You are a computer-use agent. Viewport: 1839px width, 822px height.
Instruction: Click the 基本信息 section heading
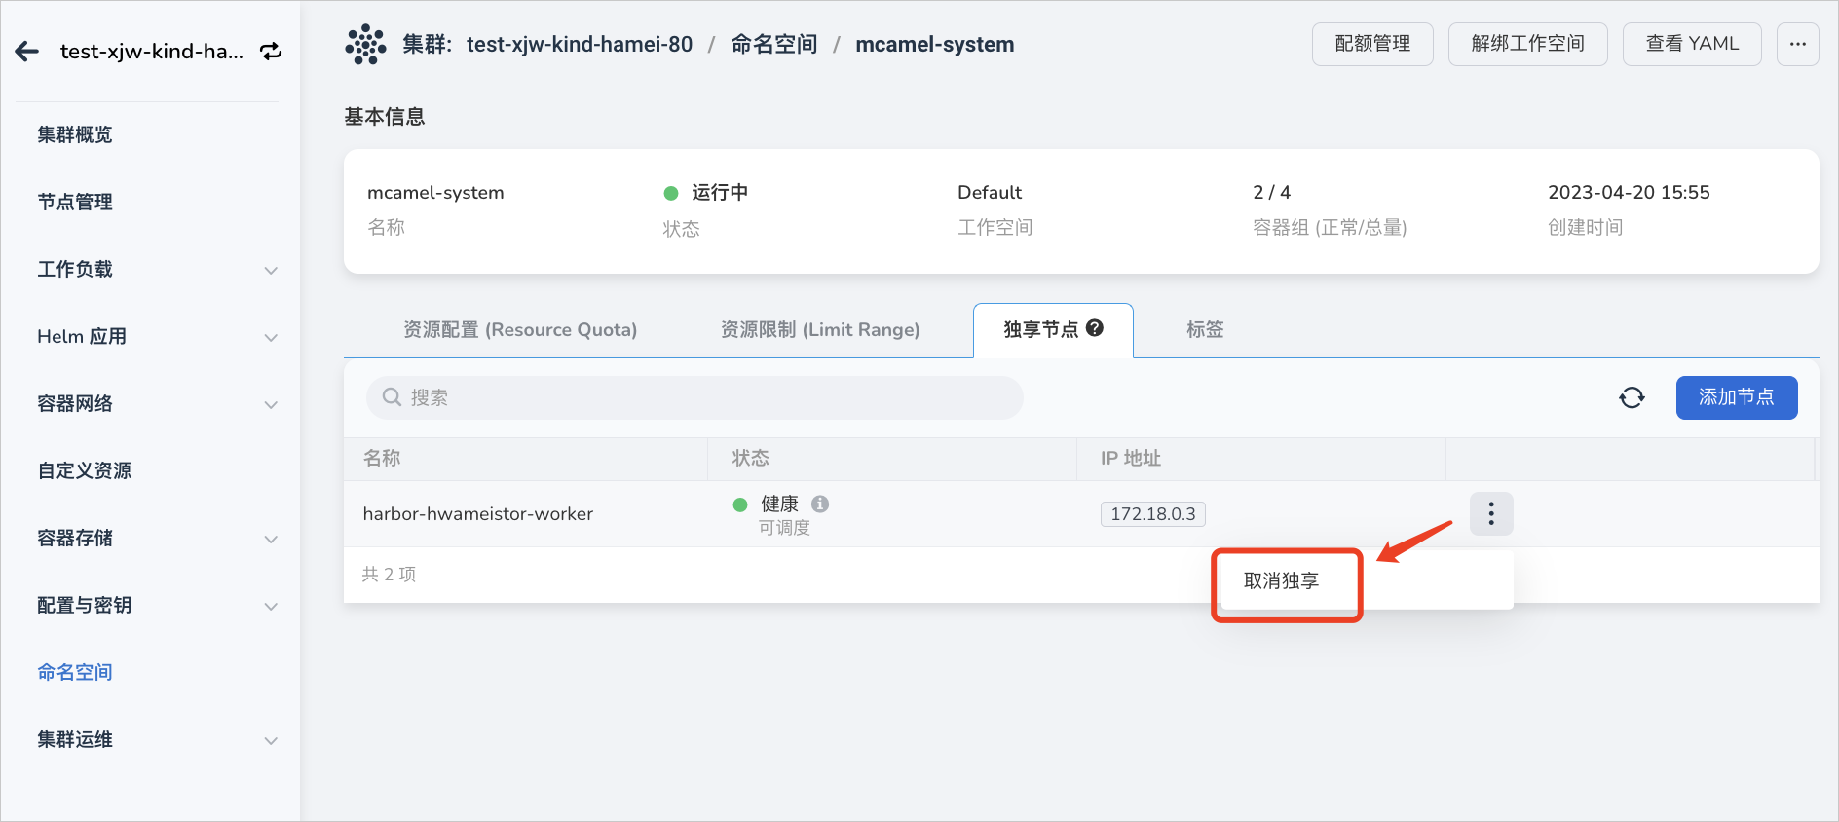[x=385, y=117]
